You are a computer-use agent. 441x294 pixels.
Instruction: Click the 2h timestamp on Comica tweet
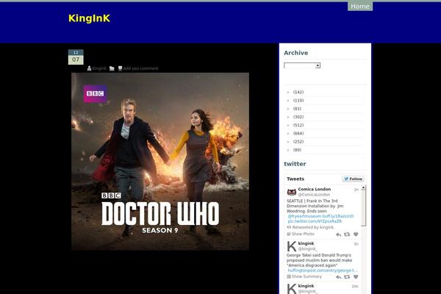click(356, 190)
